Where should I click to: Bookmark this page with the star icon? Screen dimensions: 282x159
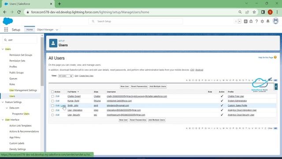click(x=254, y=12)
